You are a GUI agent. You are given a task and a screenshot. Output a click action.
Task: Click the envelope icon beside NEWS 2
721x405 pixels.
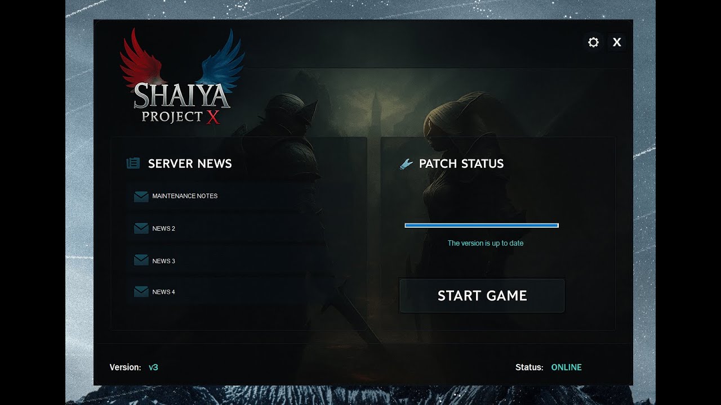141,228
